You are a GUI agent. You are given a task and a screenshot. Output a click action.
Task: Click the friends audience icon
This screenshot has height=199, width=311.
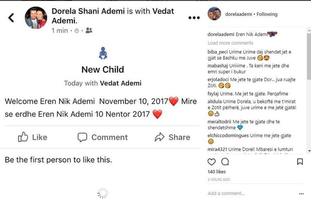89,30
